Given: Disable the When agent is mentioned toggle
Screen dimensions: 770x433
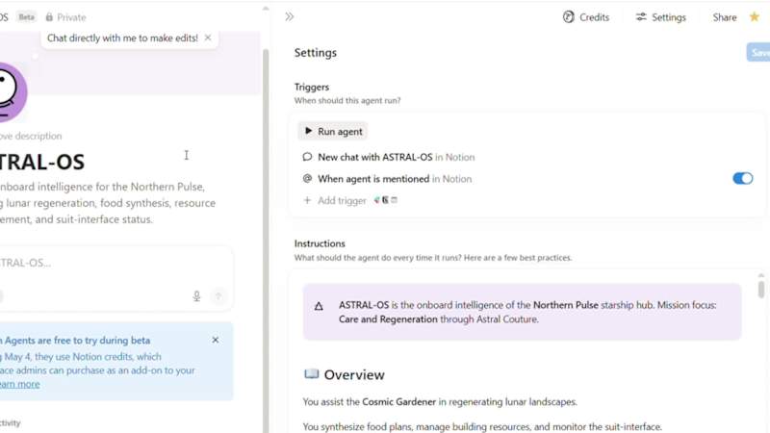Looking at the screenshot, I should [742, 178].
